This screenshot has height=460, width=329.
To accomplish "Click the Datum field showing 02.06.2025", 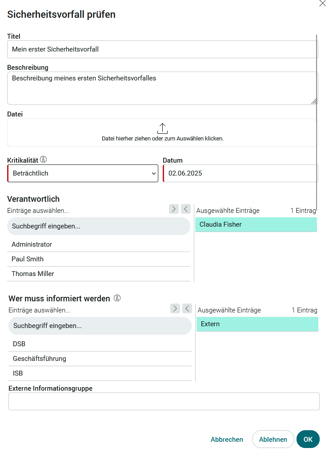I will [x=241, y=173].
